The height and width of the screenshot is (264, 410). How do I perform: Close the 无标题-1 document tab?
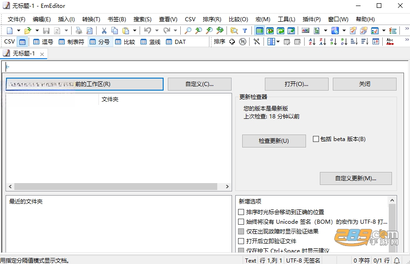[42, 54]
